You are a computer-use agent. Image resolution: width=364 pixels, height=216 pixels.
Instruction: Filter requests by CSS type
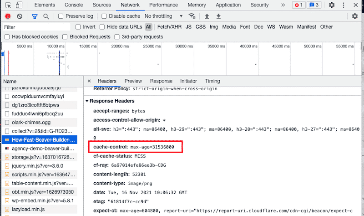pos(200,27)
